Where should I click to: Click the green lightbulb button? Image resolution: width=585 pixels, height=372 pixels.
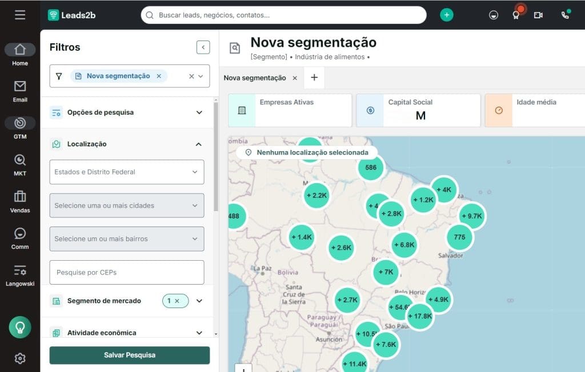point(20,327)
